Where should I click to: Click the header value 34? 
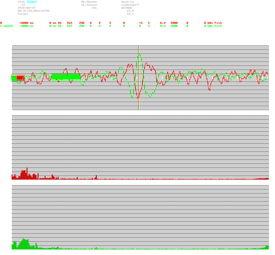(23, 5)
